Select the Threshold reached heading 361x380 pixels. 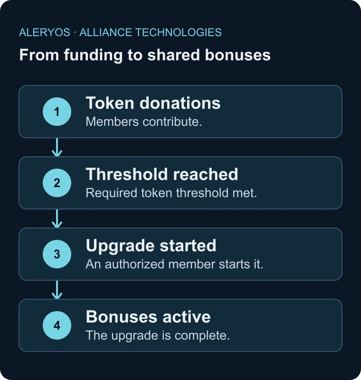pyautogui.click(x=162, y=174)
